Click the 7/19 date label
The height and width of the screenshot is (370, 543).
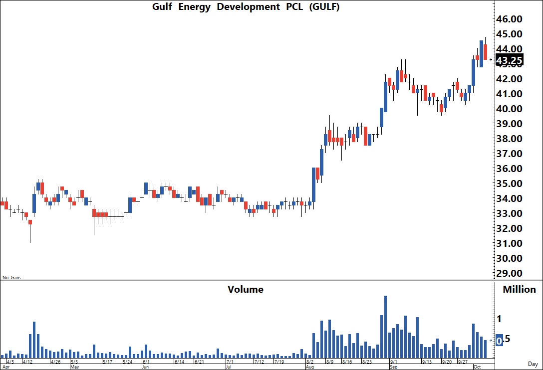(x=279, y=362)
